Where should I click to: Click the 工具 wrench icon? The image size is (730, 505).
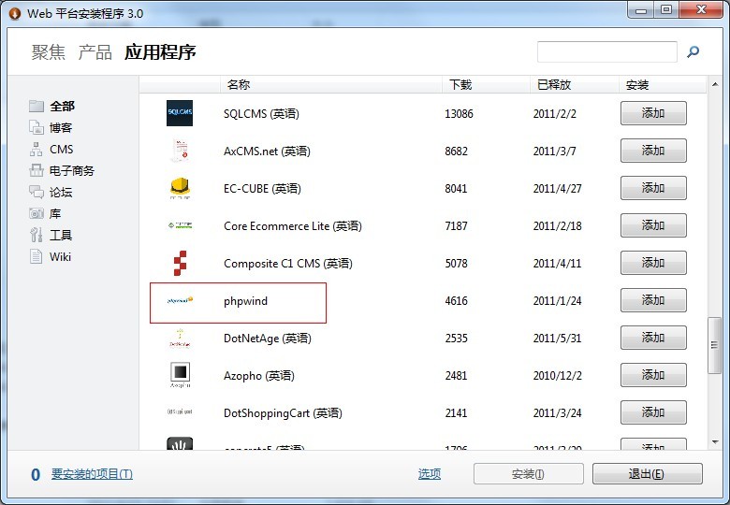36,235
